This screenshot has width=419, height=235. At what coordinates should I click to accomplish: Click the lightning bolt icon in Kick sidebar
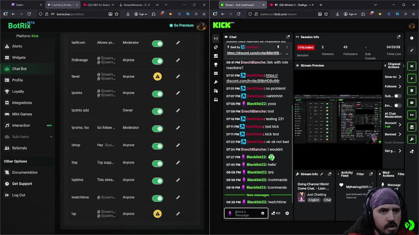point(412,78)
